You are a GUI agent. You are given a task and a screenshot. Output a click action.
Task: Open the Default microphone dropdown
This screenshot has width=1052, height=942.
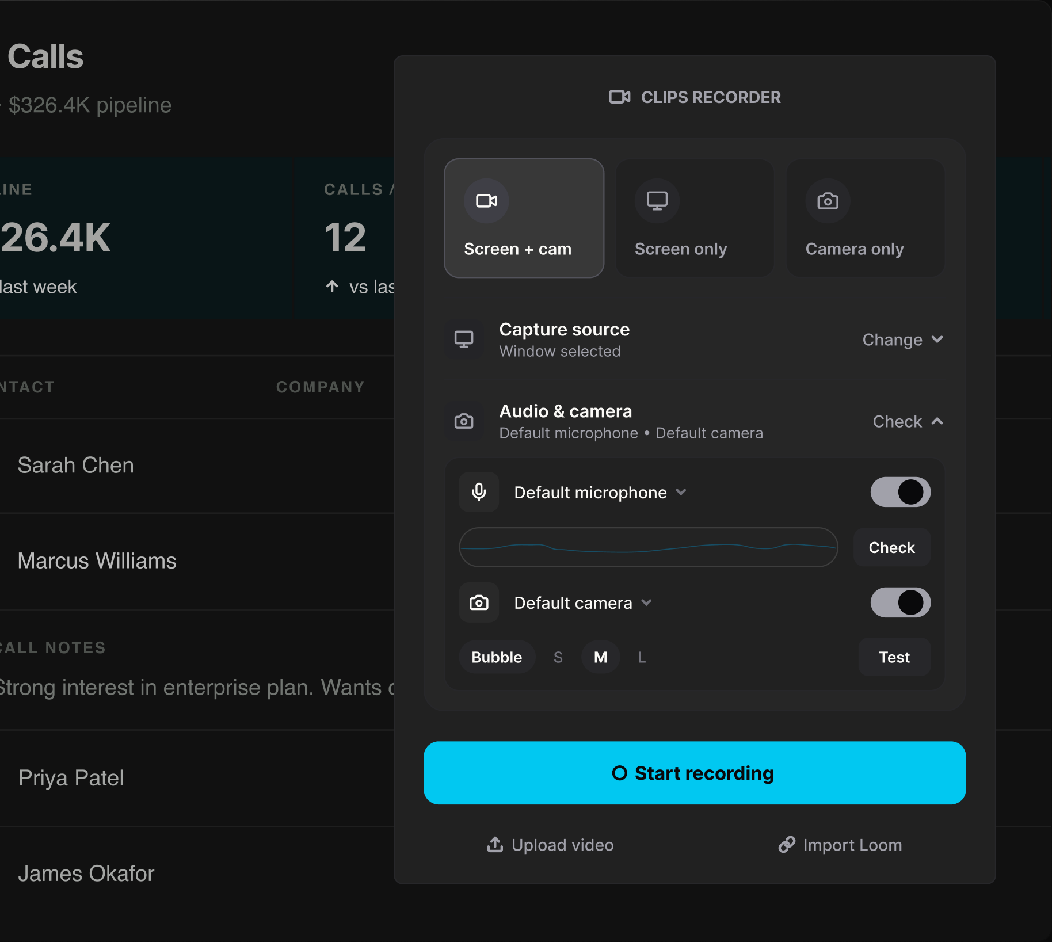[600, 493]
